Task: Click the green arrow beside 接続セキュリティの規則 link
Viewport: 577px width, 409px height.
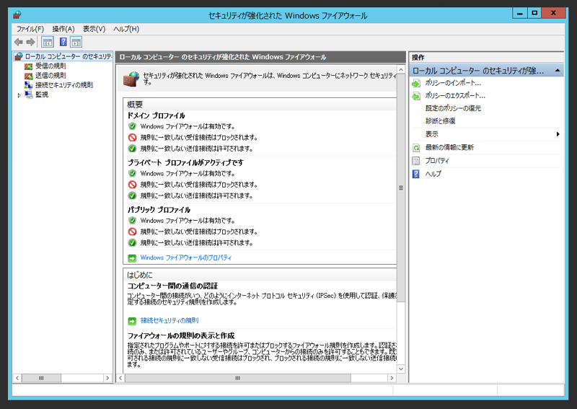Action: (132, 321)
